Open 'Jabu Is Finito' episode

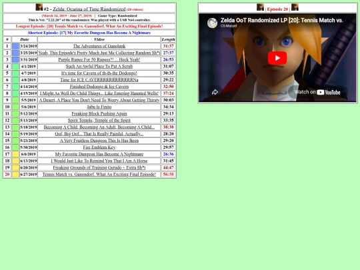[x=99, y=107]
